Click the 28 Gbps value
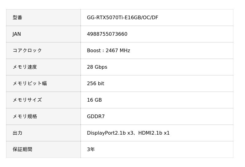Screen dimensions: 245x167 [97, 67]
